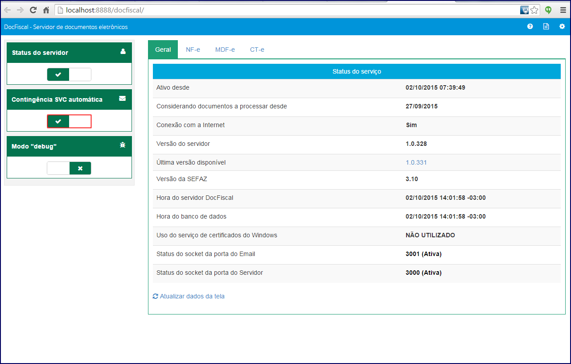
Task: Click Considerando documentos a processar desde label
Action: click(222, 106)
